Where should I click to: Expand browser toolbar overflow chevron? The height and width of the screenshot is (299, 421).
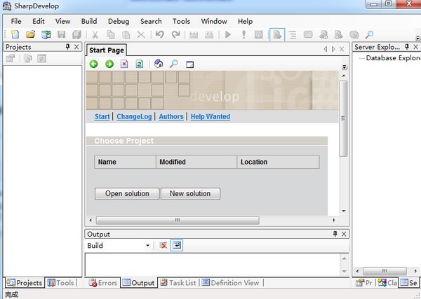[345, 67]
